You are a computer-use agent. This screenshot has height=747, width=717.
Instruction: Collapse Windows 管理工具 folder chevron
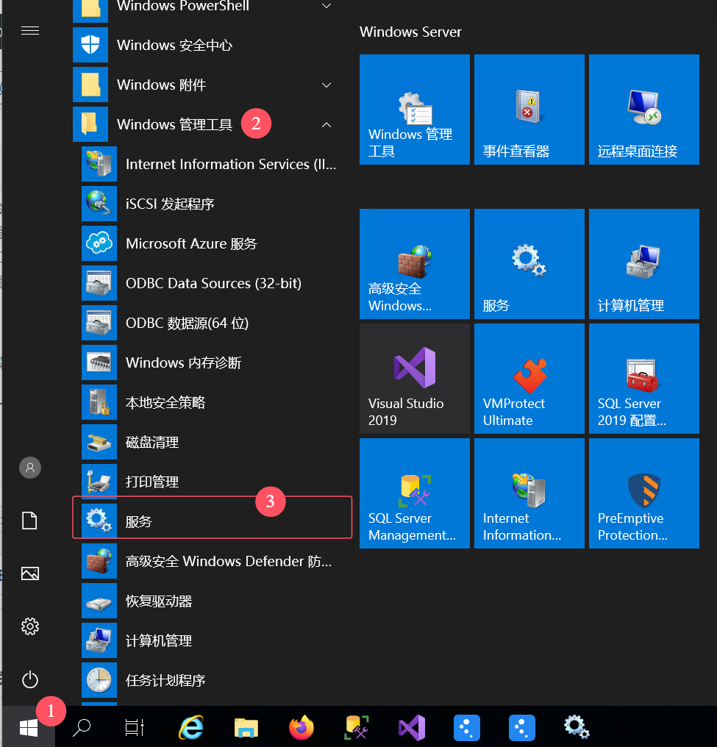click(x=327, y=125)
